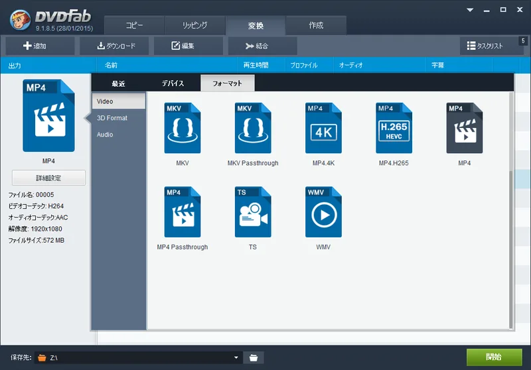Image resolution: width=531 pixels, height=370 pixels.
Task: Select the MP4.4K format icon
Action: coord(323,129)
